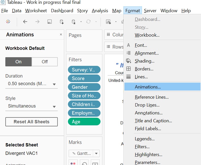Choose Reference Lines... from Format menu
201x165 pixels.
[152, 97]
